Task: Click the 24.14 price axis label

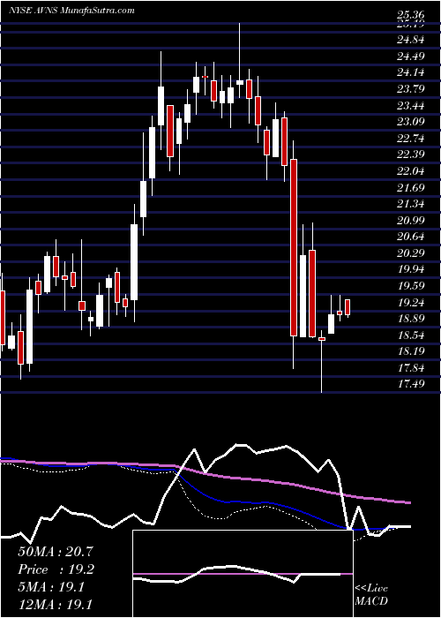Action: tap(411, 72)
